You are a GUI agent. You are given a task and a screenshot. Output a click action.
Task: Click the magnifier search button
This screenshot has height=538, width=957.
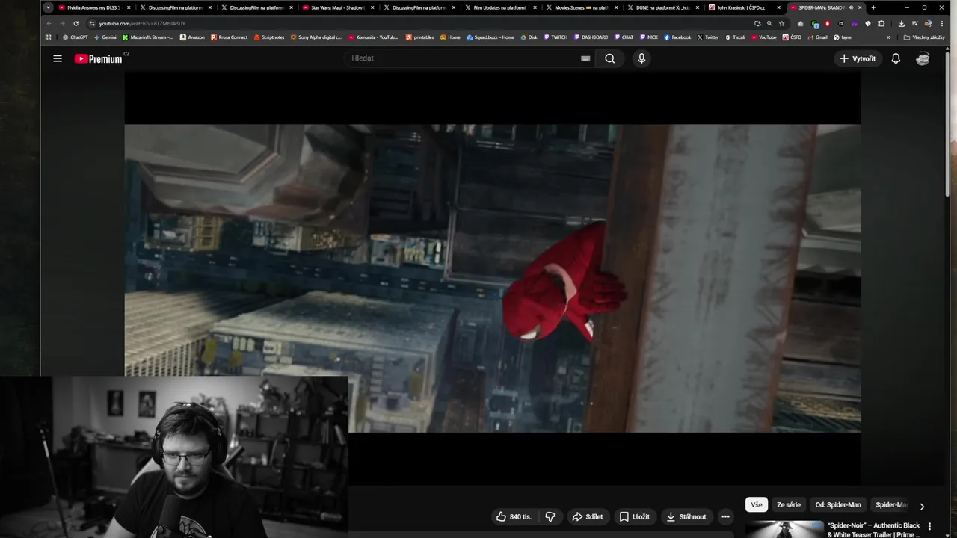610,58
